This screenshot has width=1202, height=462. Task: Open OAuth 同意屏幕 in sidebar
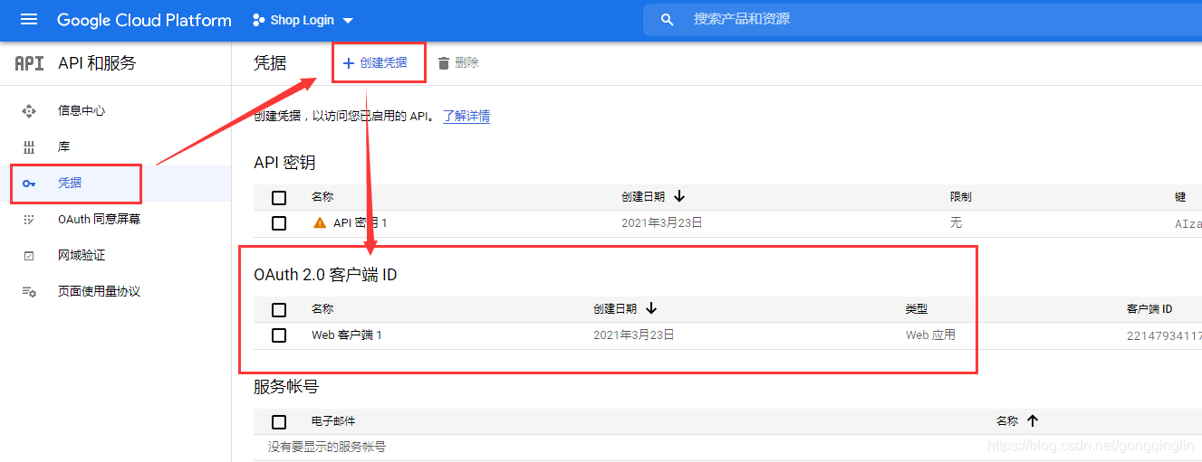coord(99,219)
